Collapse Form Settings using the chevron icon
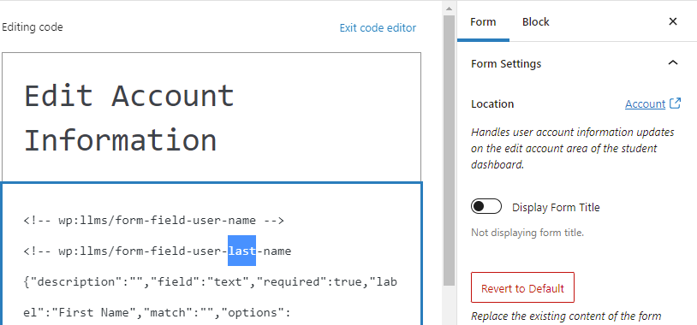Image resolution: width=697 pixels, height=325 pixels. click(673, 63)
